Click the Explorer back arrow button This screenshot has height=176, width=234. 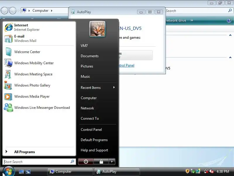4,11
